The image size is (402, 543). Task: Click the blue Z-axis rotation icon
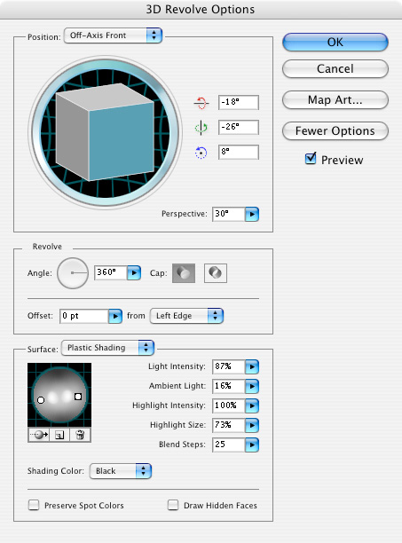(x=201, y=153)
